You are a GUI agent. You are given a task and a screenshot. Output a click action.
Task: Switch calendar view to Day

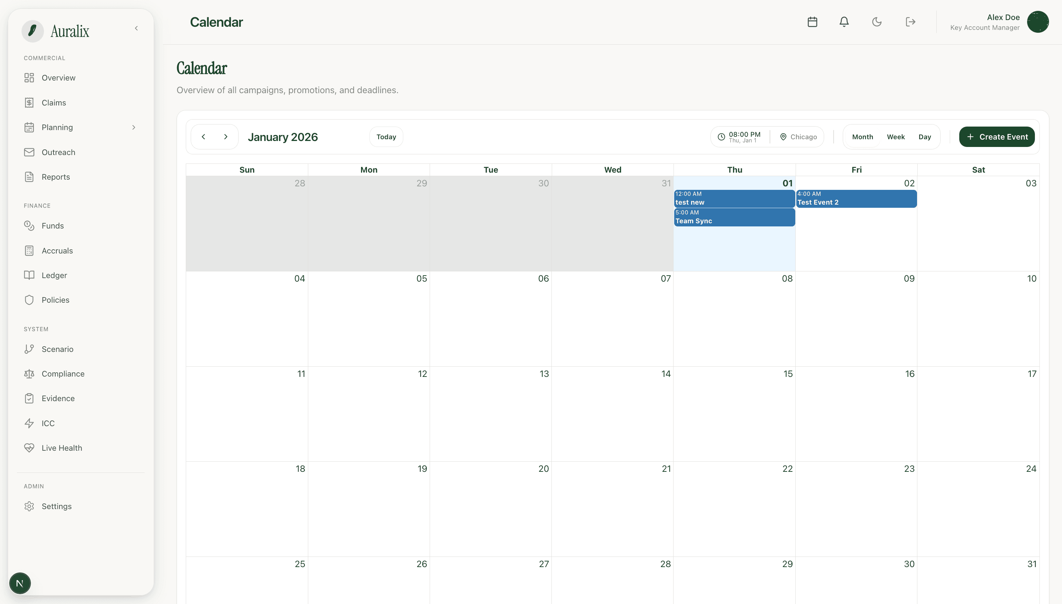[x=925, y=136]
